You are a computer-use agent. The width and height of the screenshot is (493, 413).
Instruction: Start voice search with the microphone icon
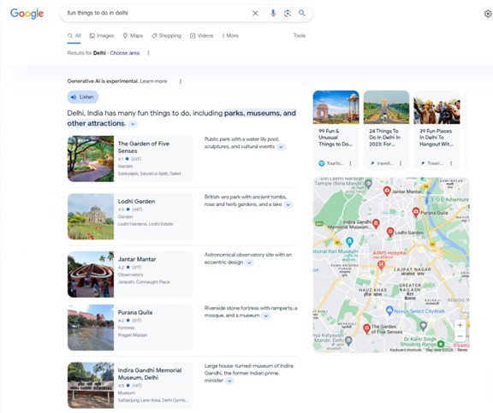273,13
